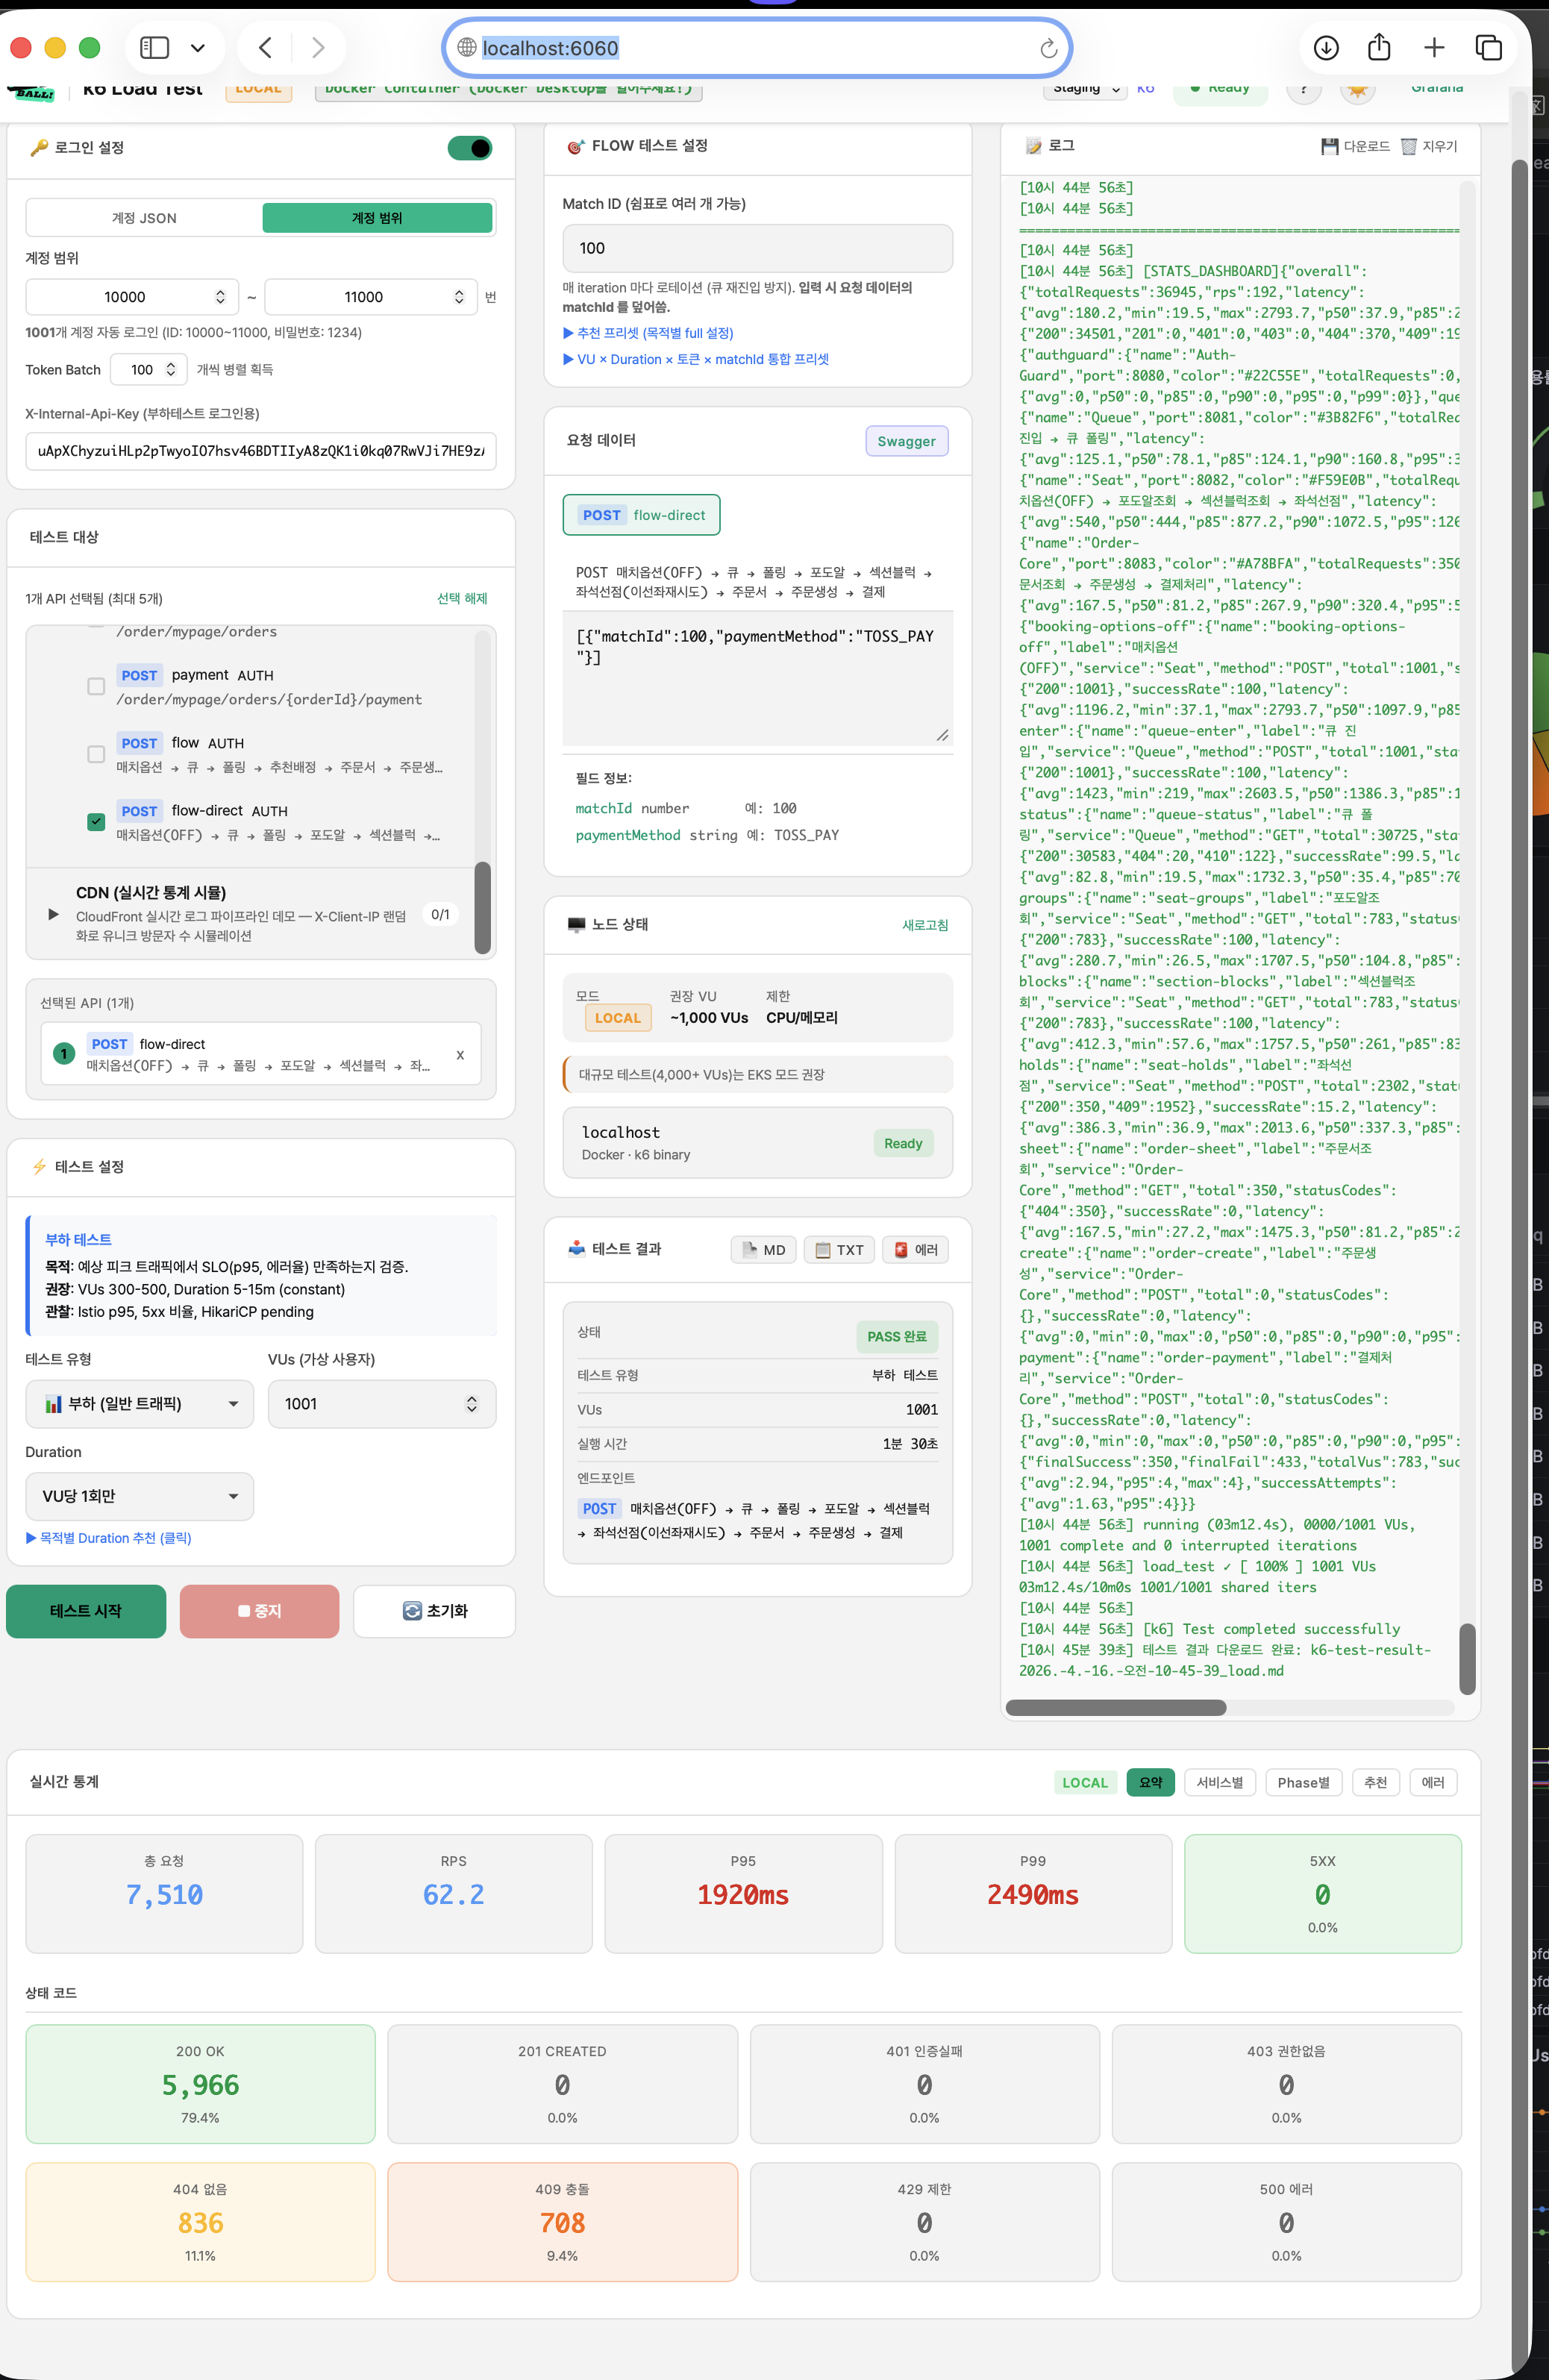This screenshot has height=2380, width=1549.
Task: Click the log horizontal scrollbar
Action: pos(1115,1707)
